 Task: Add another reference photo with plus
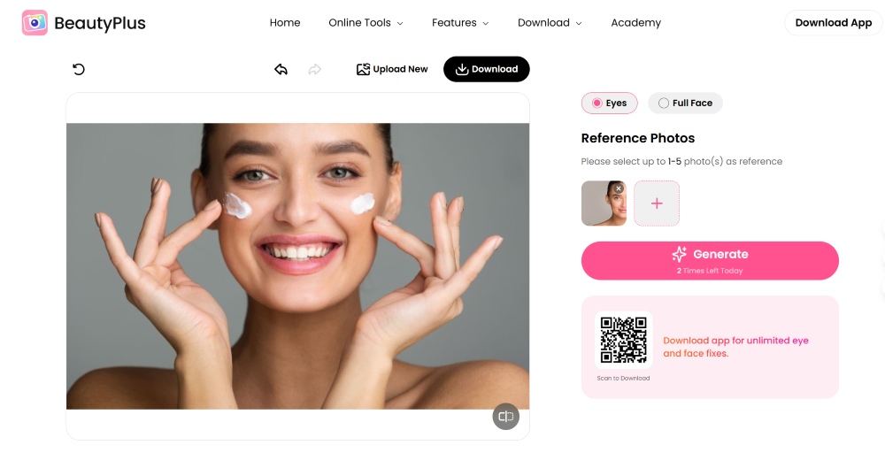pos(657,203)
